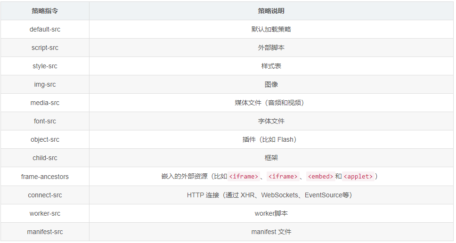Click the manifest 文件 description
The height and width of the screenshot is (243, 456).
(271, 232)
